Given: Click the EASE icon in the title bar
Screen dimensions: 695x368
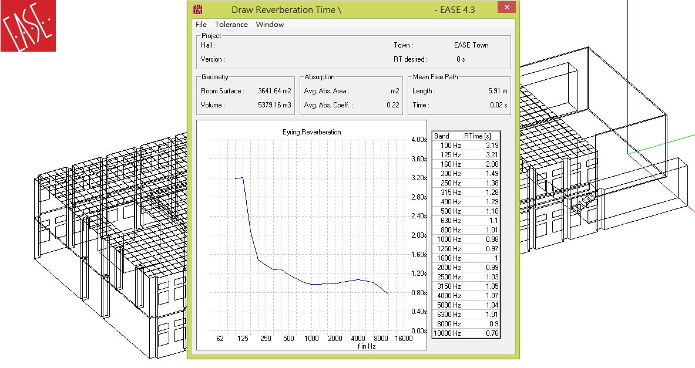Looking at the screenshot, I should coord(197,9).
